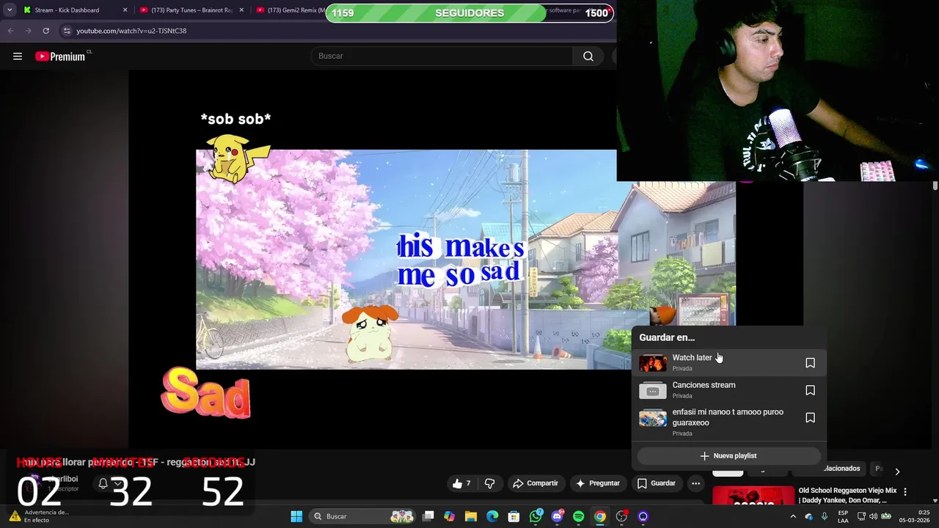The height and width of the screenshot is (528, 939).
Task: Click the Guardar save button
Action: pyautogui.click(x=656, y=483)
